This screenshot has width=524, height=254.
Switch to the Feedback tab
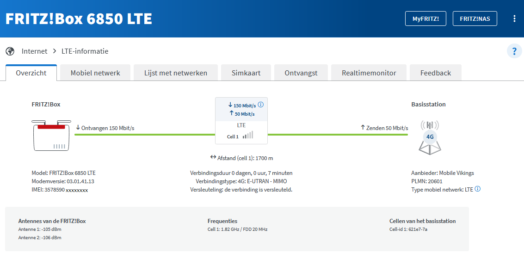(x=435, y=73)
